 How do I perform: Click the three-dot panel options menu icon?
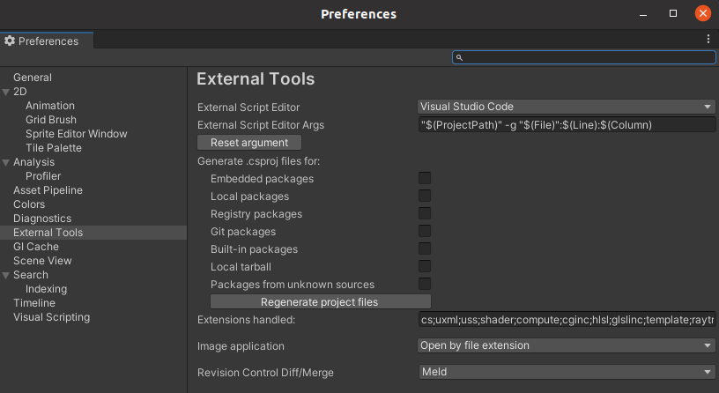click(708, 40)
